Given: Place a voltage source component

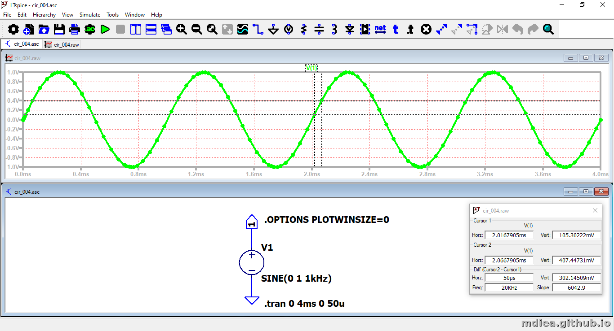Looking at the screenshot, I should coord(289,30).
